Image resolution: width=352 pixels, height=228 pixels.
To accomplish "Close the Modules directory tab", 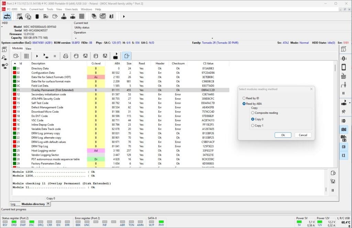I will click(48, 204).
